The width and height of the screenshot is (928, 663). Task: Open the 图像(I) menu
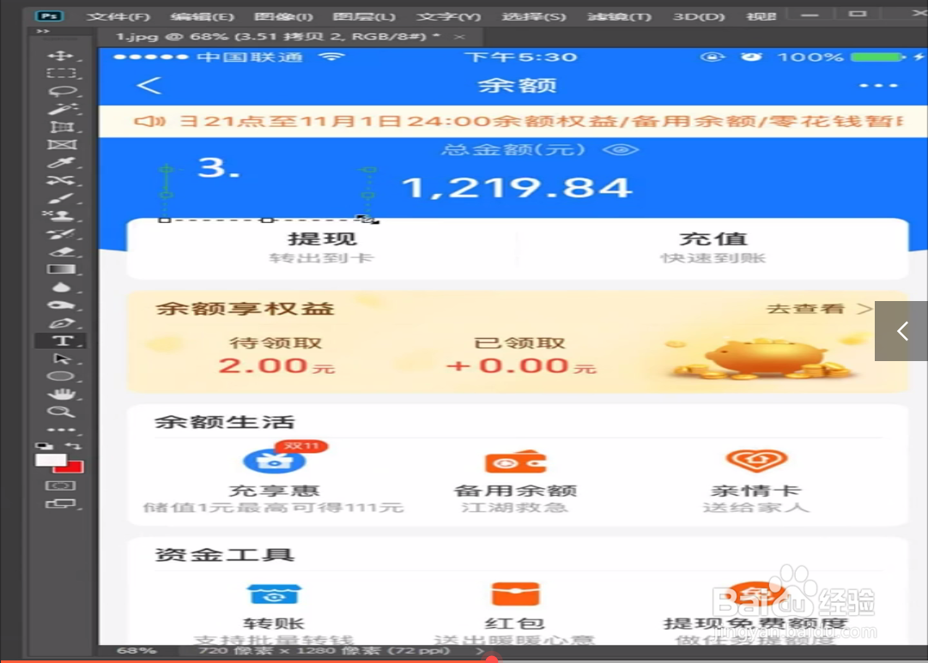coord(283,16)
